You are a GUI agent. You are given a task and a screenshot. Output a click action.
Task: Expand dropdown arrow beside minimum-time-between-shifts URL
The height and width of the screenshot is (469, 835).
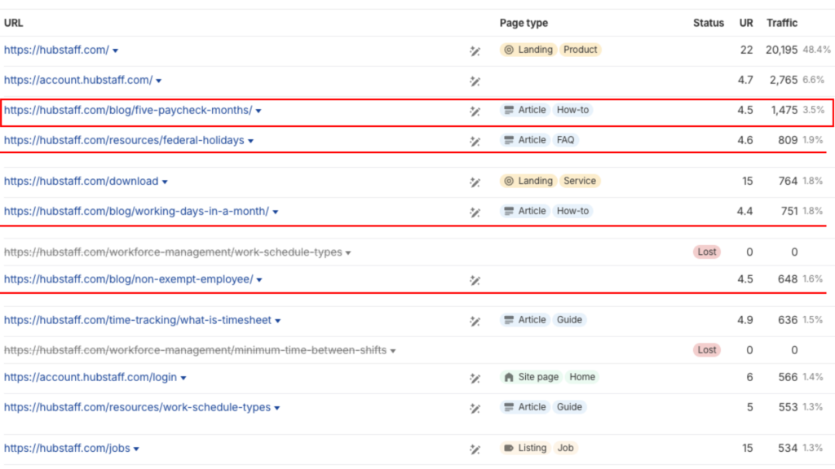point(393,351)
